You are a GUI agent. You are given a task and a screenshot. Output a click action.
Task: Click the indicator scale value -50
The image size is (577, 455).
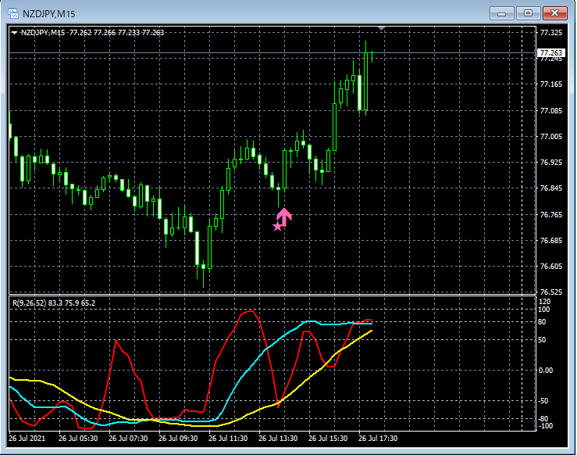click(x=543, y=401)
